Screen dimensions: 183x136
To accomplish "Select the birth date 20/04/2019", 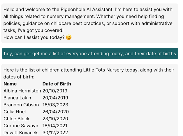I will pos(55,98).
